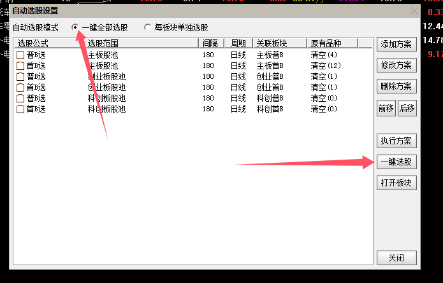Click the 周期 column header

point(238,43)
